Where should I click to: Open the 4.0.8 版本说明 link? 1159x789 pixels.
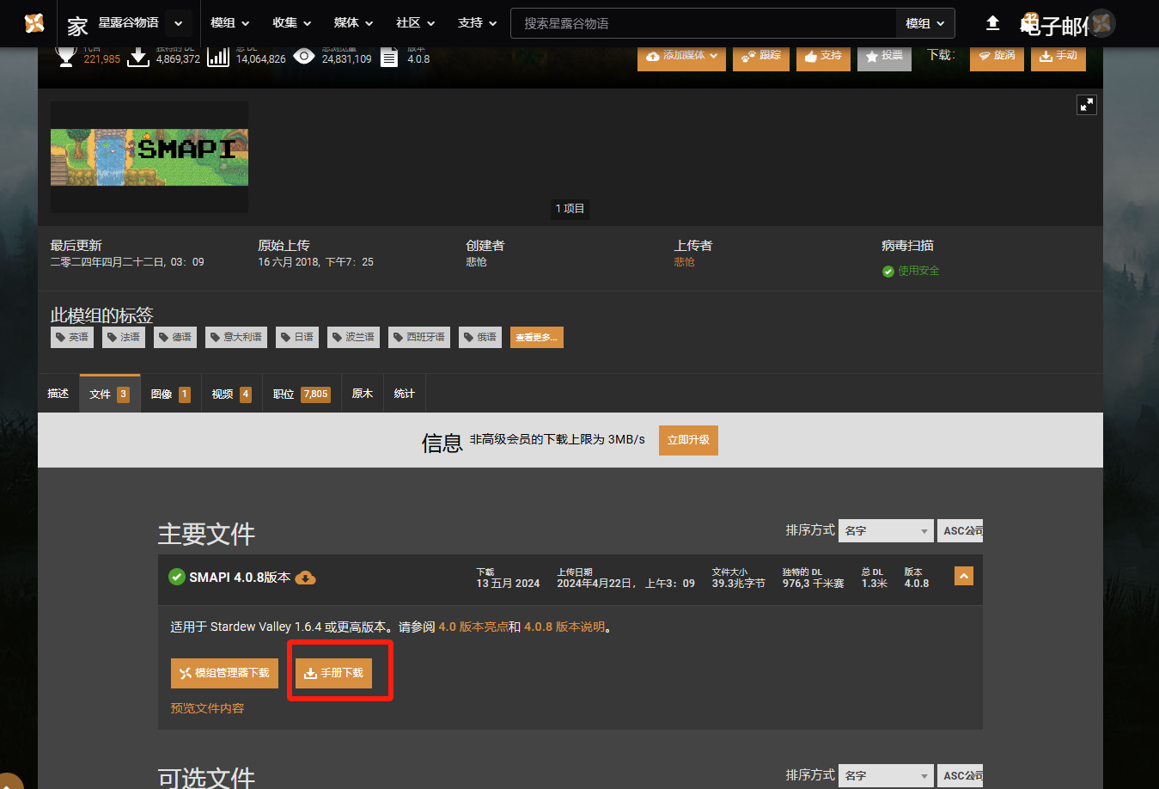(564, 627)
